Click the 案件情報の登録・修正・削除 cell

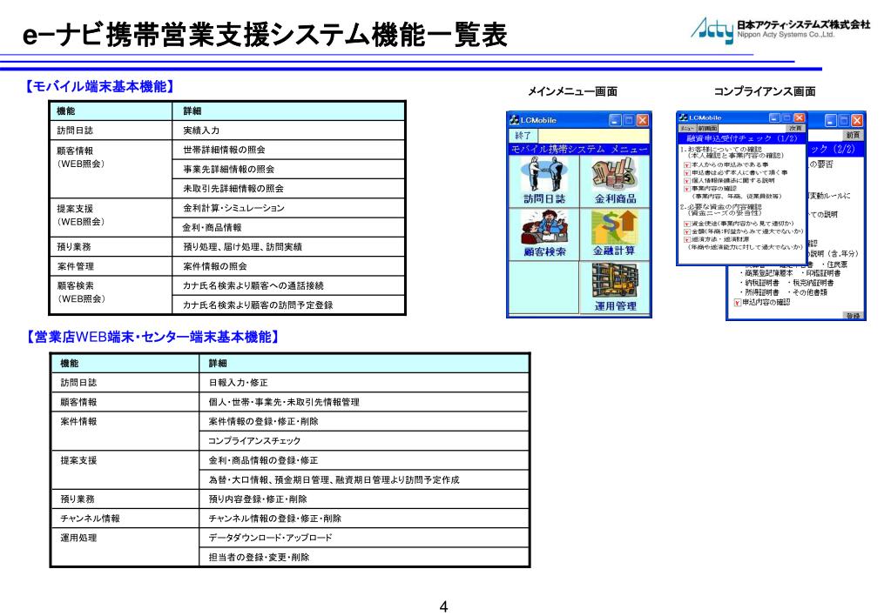coord(364,422)
